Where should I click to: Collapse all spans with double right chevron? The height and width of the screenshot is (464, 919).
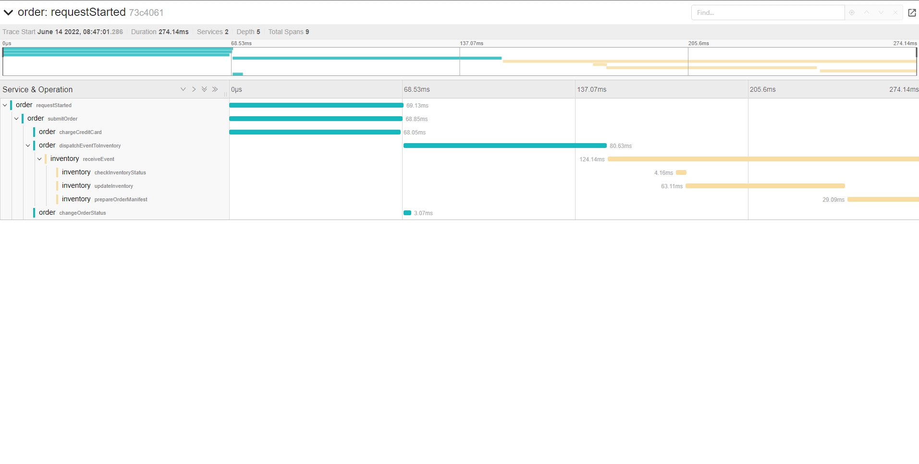[x=215, y=89]
